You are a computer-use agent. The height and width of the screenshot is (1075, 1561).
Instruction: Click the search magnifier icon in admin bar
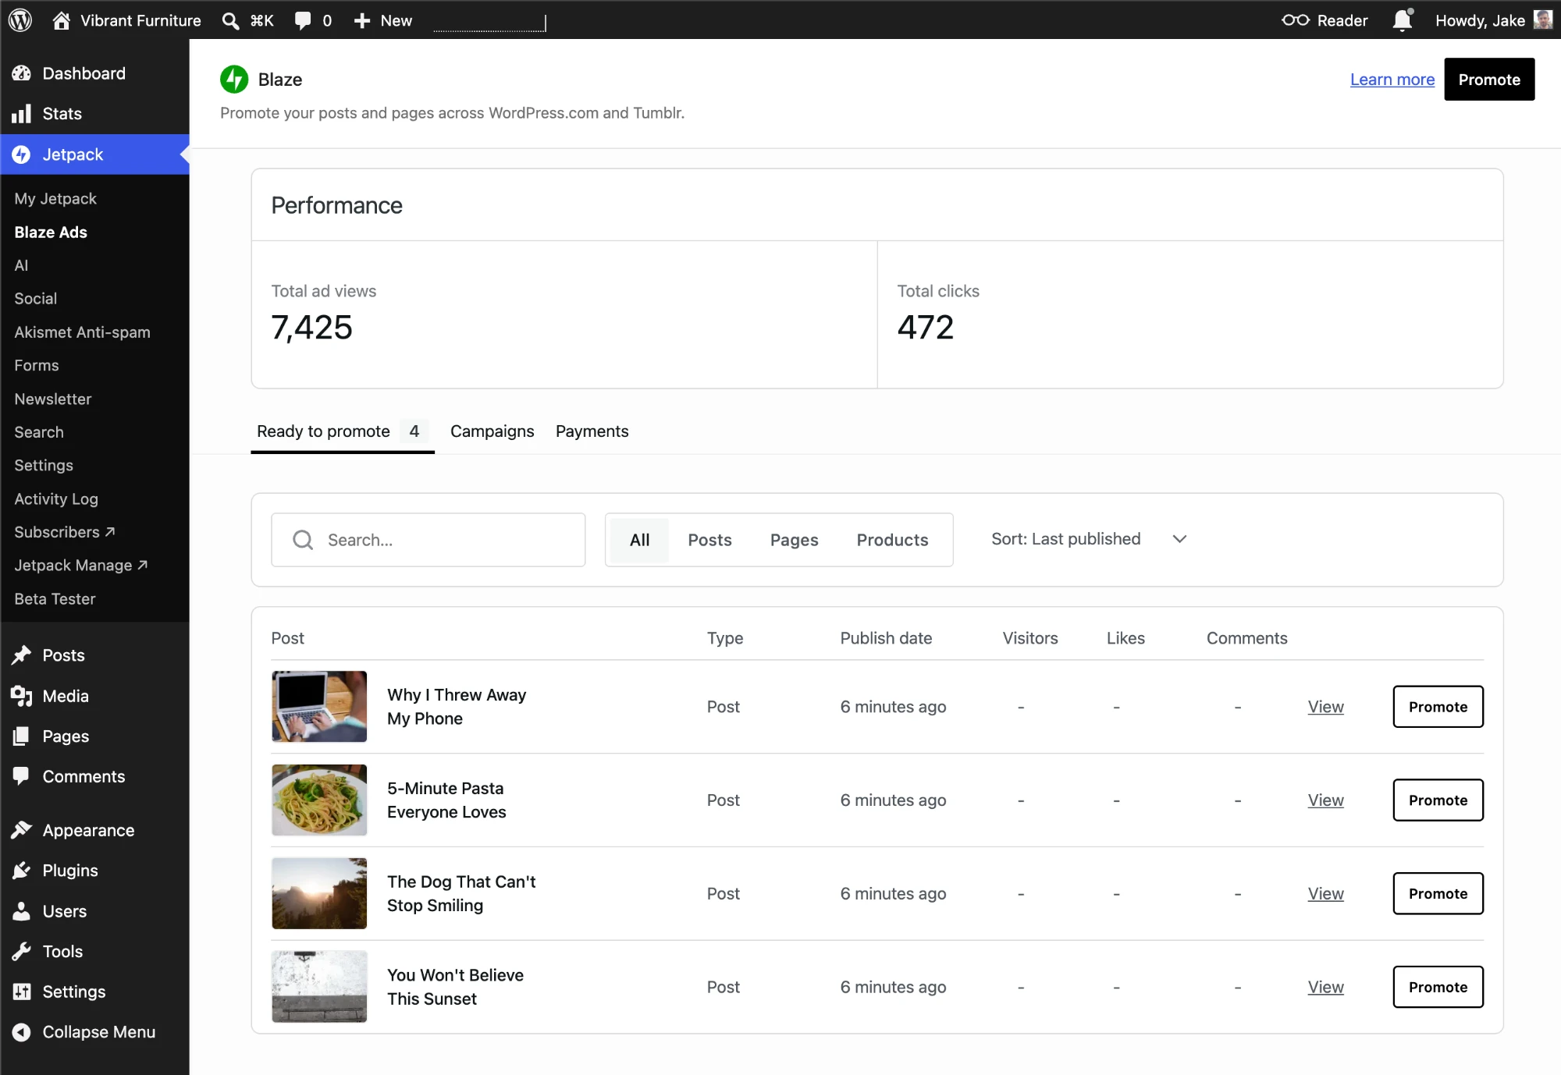230,21
